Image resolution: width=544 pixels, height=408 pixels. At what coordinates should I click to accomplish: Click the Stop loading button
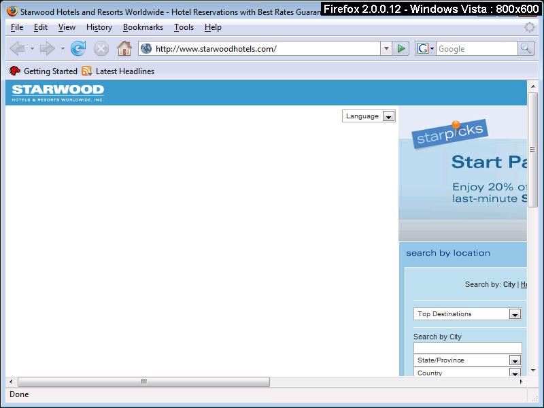click(x=101, y=48)
